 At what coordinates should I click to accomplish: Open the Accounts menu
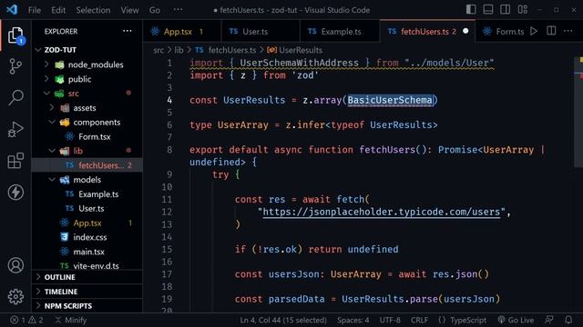[x=15, y=265]
